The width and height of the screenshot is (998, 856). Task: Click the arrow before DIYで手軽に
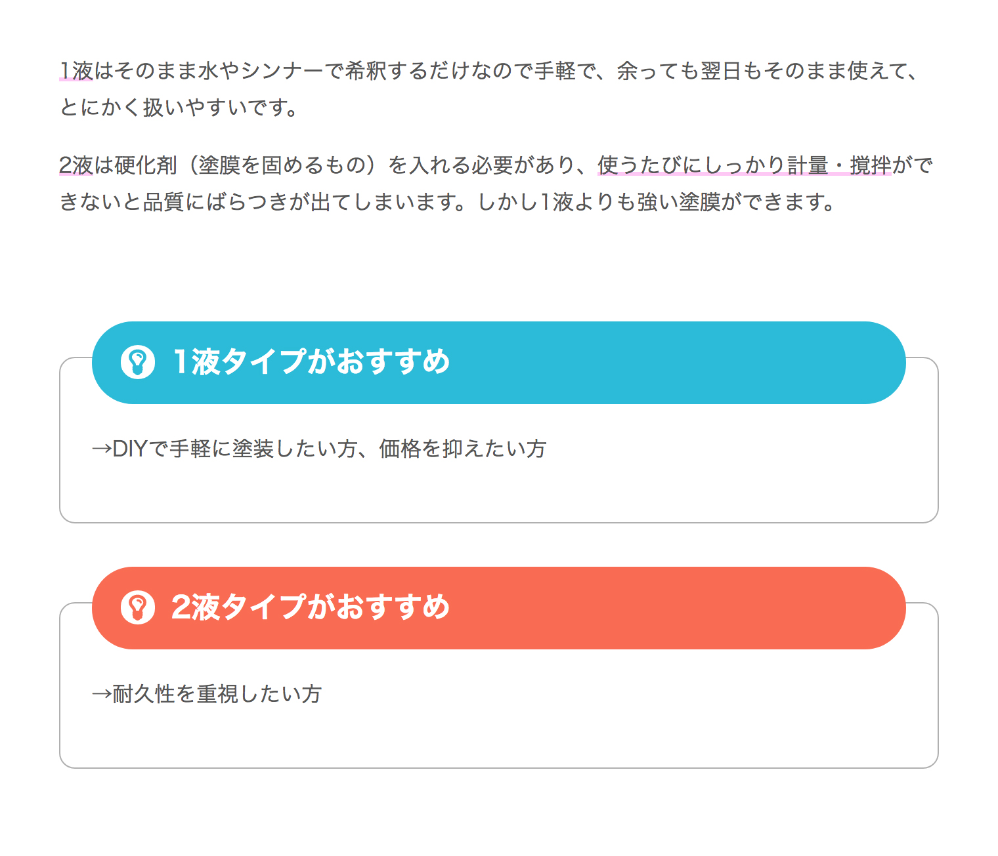tap(102, 449)
